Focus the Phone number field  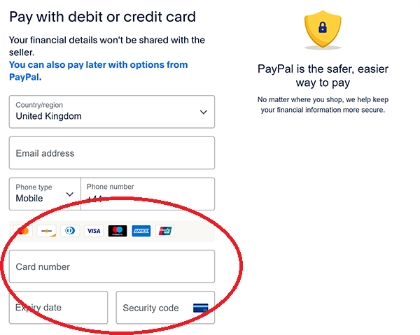[x=148, y=194]
